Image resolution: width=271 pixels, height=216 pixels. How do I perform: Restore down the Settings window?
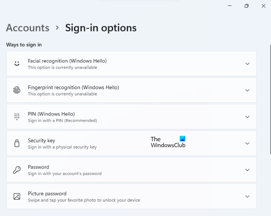[247, 6]
